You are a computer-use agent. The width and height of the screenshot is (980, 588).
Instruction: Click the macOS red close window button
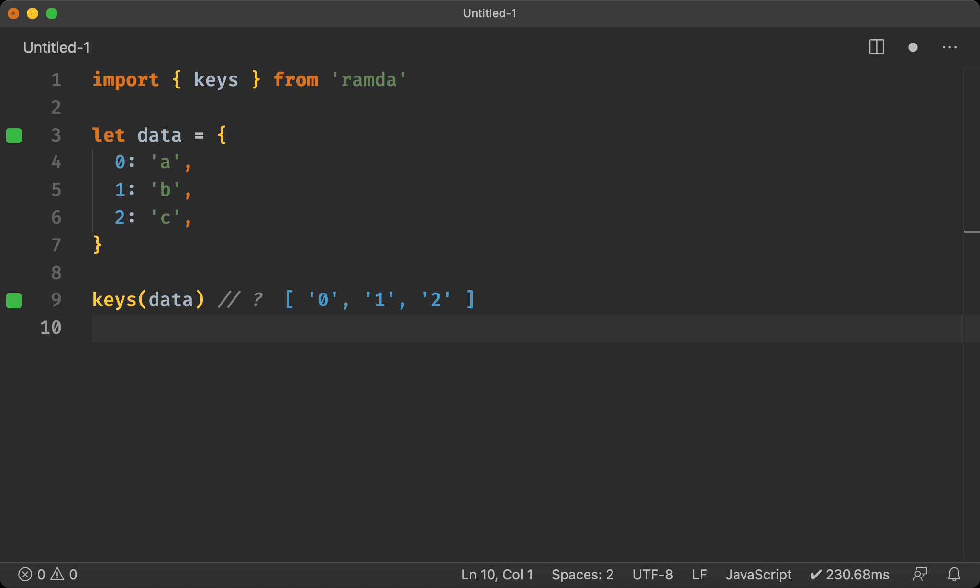(x=13, y=13)
